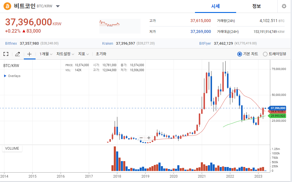Image resolution: width=292 pixels, height=182 pixels.
Task: Switch to the 시세 tab
Action: [x=216, y=6]
